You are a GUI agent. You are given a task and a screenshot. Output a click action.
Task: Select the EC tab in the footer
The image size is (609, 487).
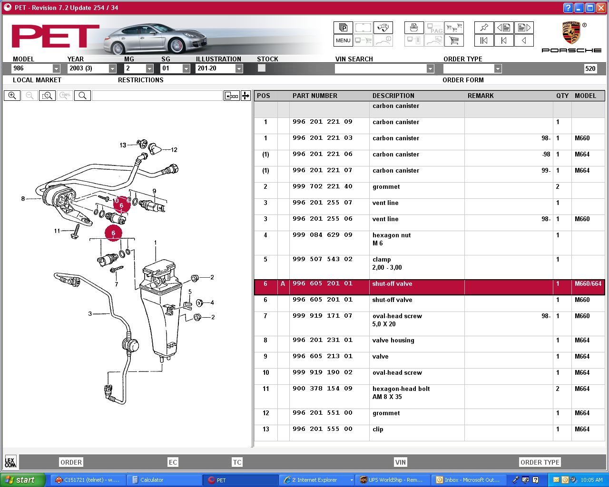click(x=173, y=462)
